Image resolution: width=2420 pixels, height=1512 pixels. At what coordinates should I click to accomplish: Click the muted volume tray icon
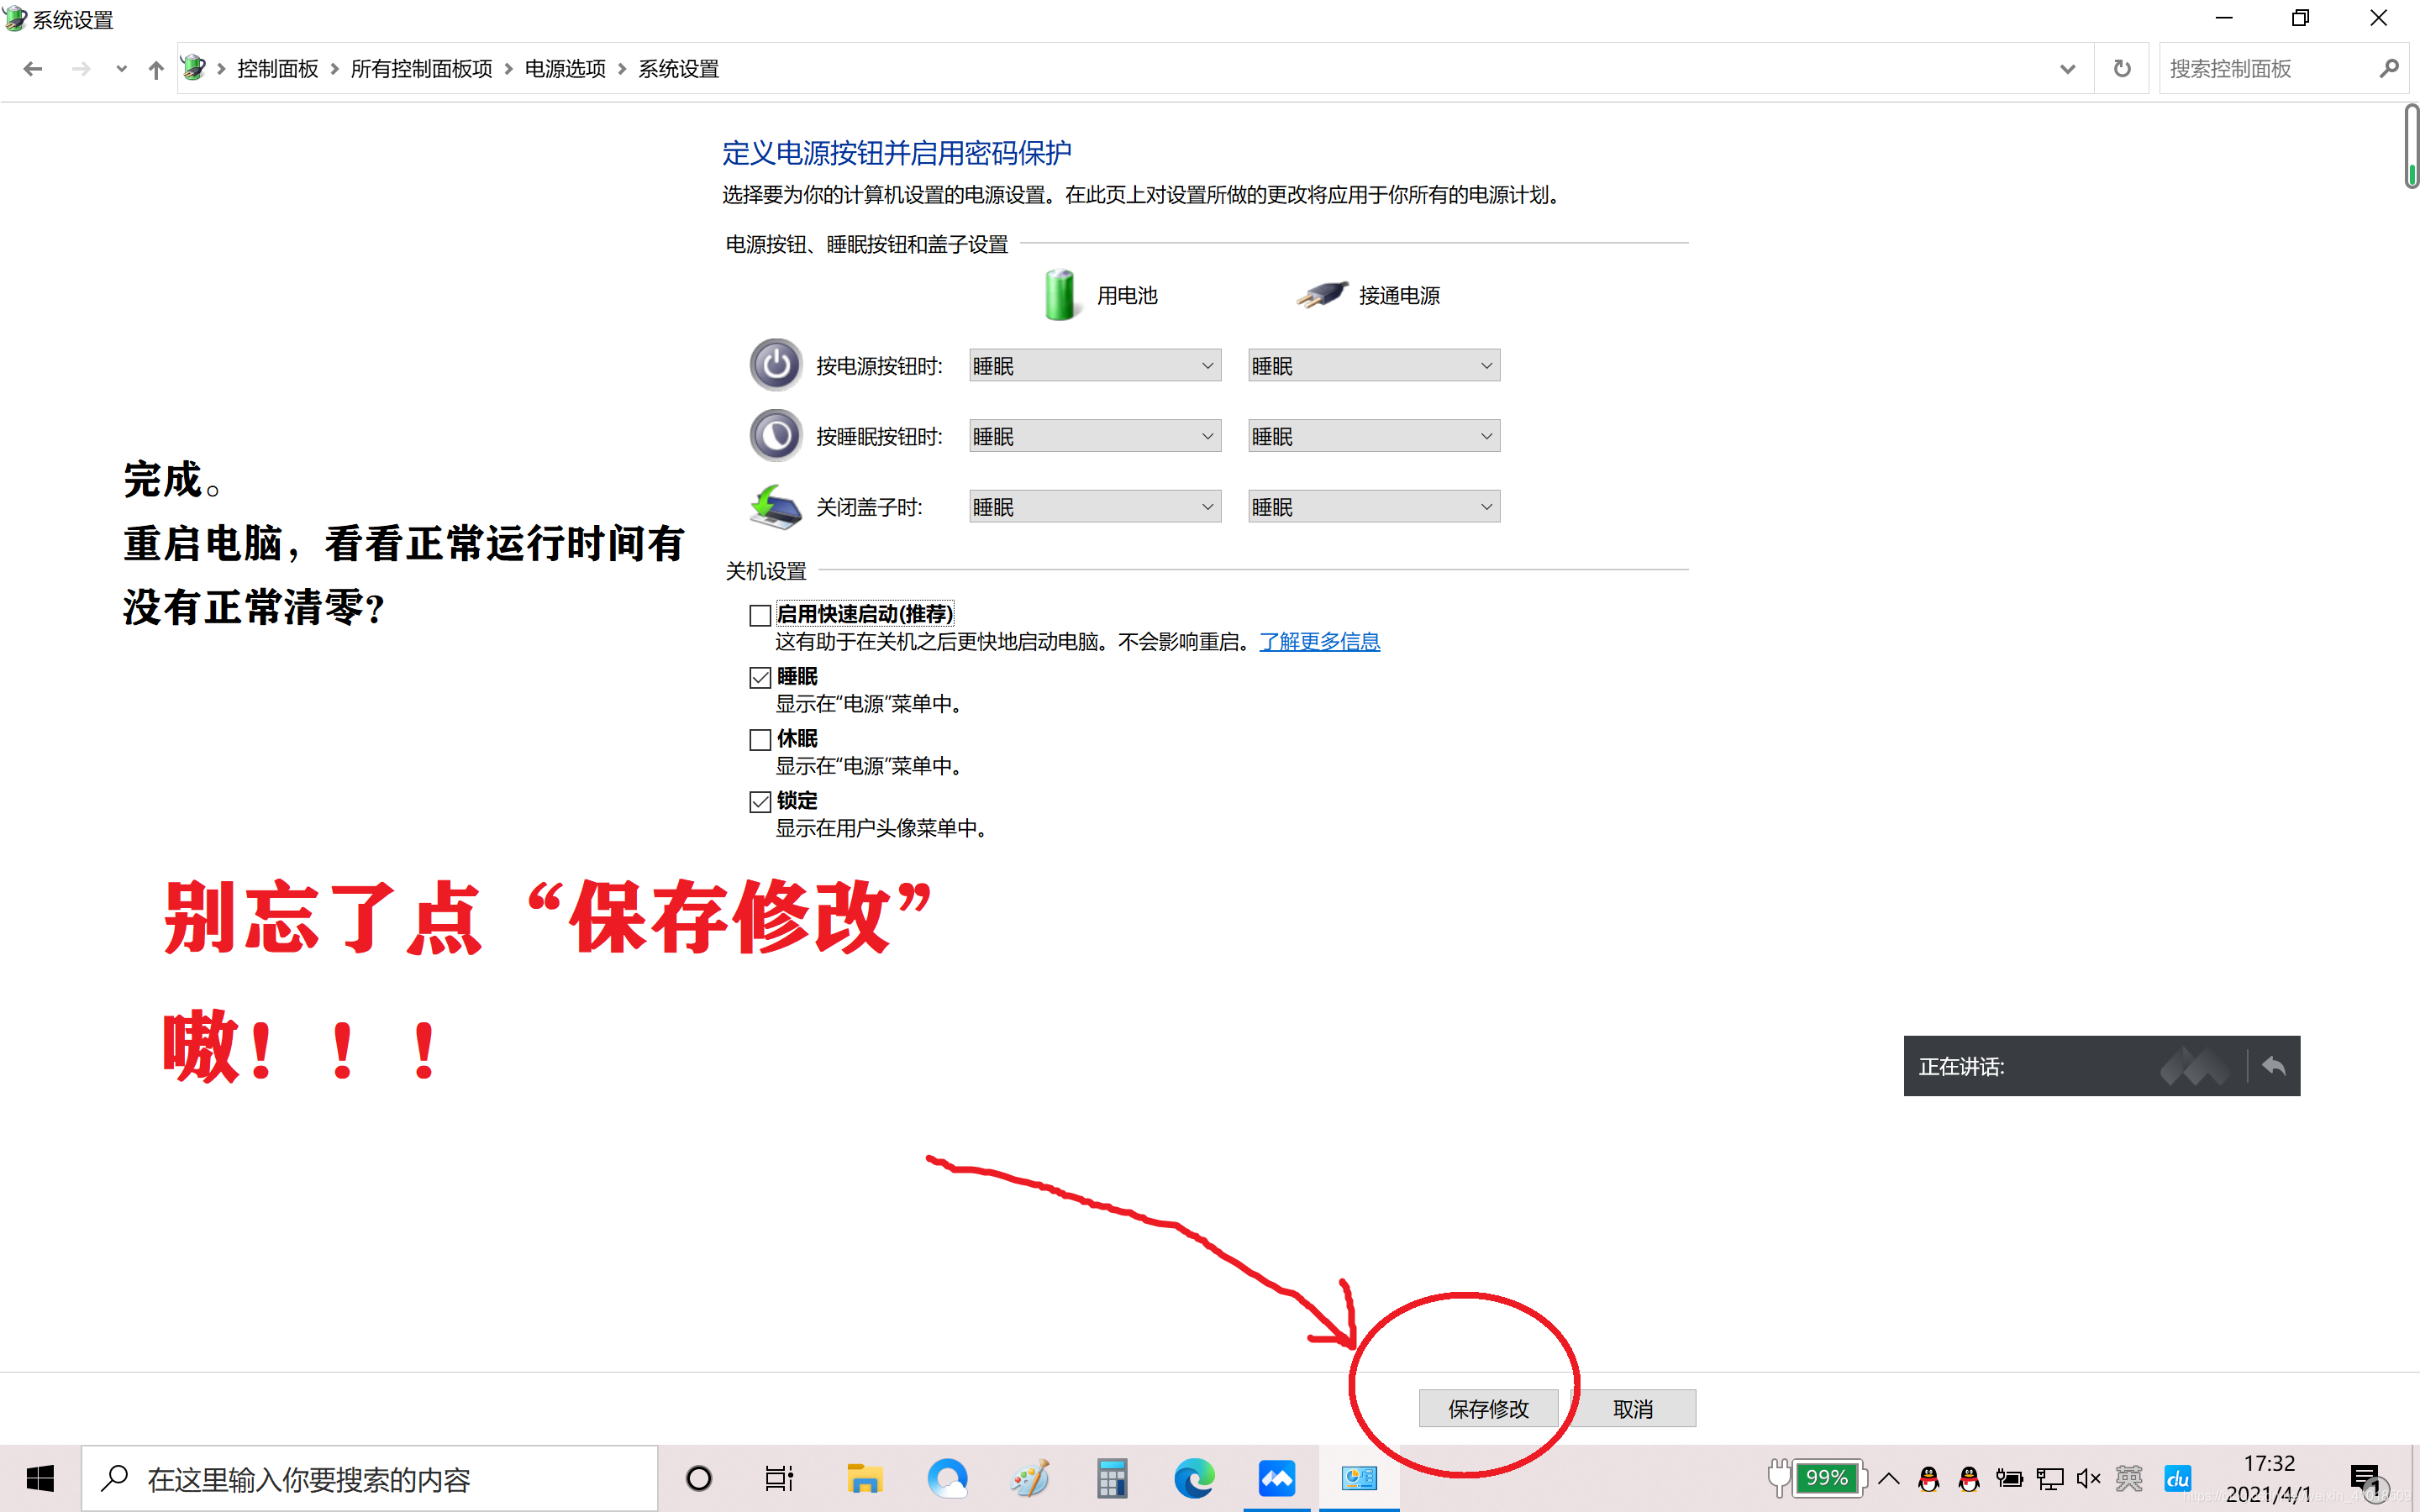coord(2088,1478)
